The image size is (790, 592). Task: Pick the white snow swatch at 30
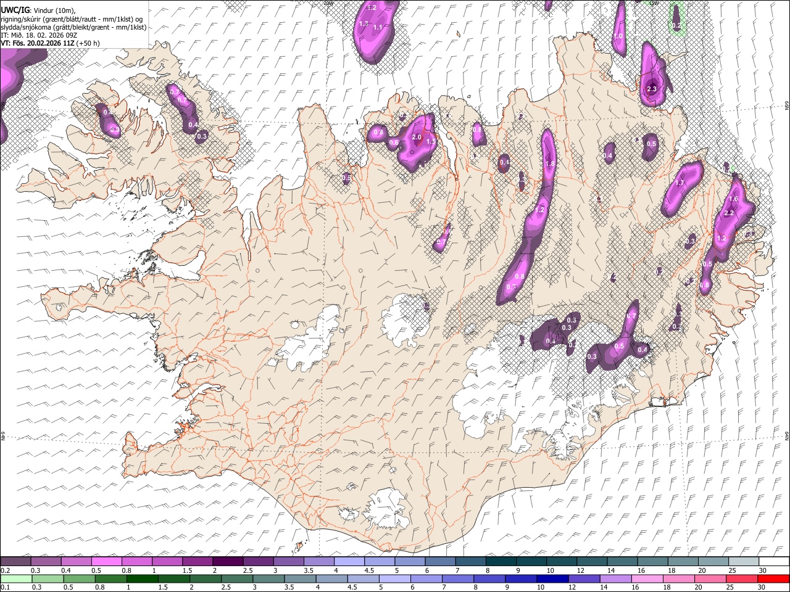(774, 562)
